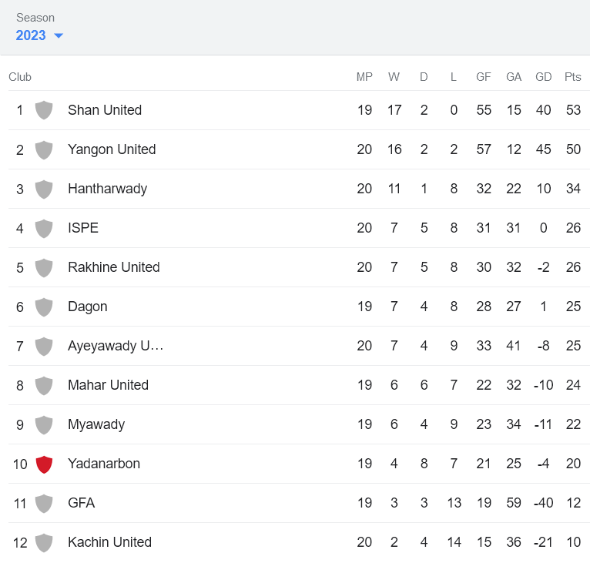Click the red Yadanarbon club crest
590x563 pixels.
44,464
